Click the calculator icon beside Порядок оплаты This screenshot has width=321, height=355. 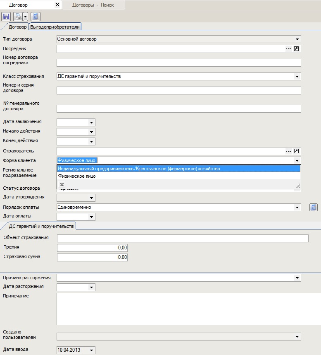[x=313, y=207]
